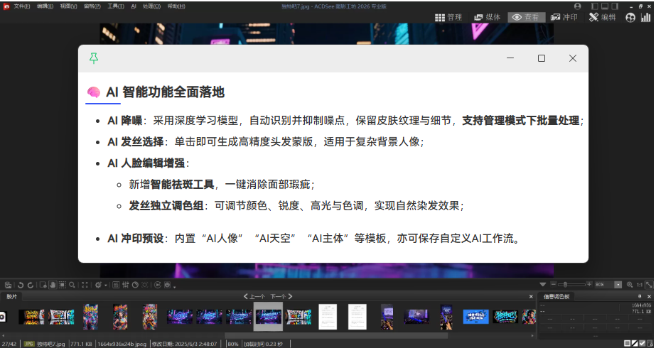Screen dimensions: 656x348
Task: Click the properties panel icon in the toolbar
Action: click(x=116, y=285)
